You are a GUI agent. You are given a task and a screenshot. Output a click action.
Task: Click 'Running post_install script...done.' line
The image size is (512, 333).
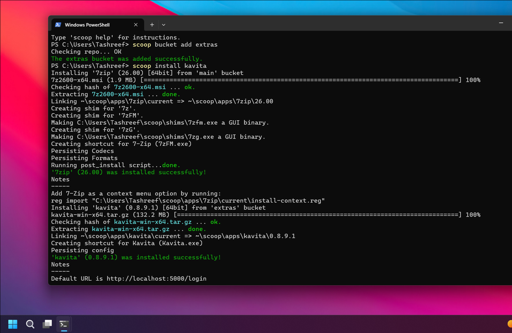pyautogui.click(x=116, y=165)
